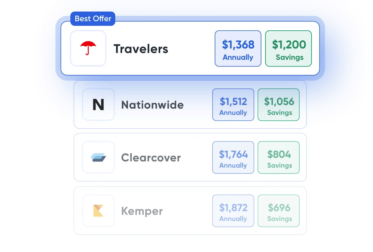Click the Nationwide $1,512 Annually price

[233, 105]
